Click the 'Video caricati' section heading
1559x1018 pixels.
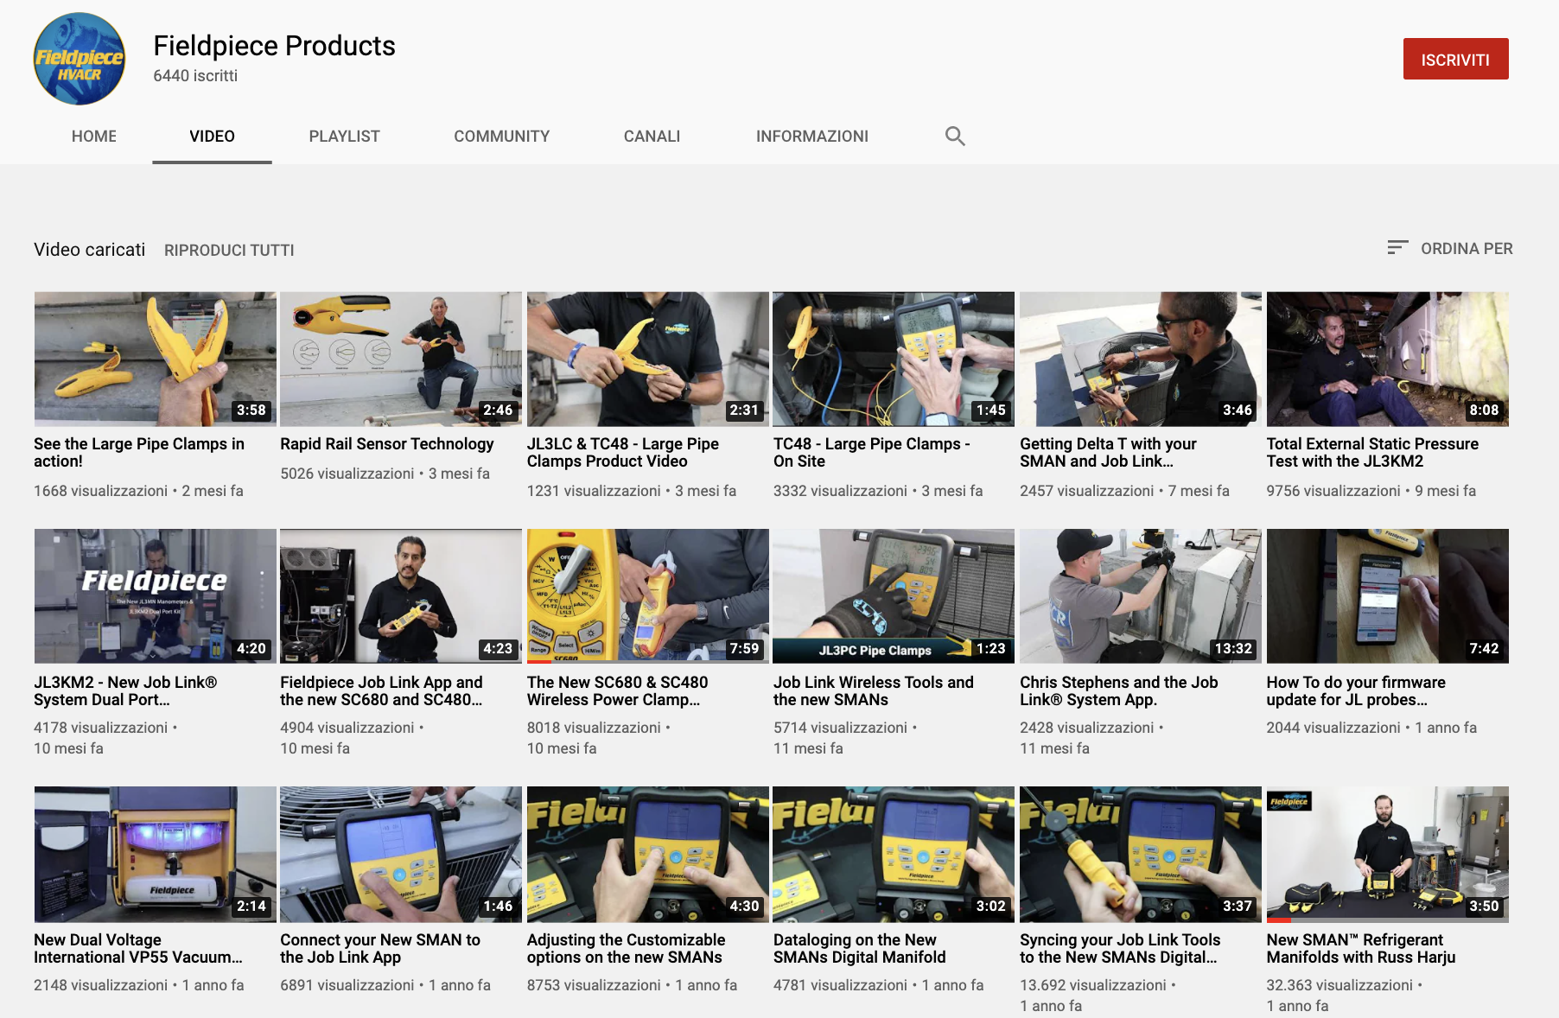tap(89, 250)
